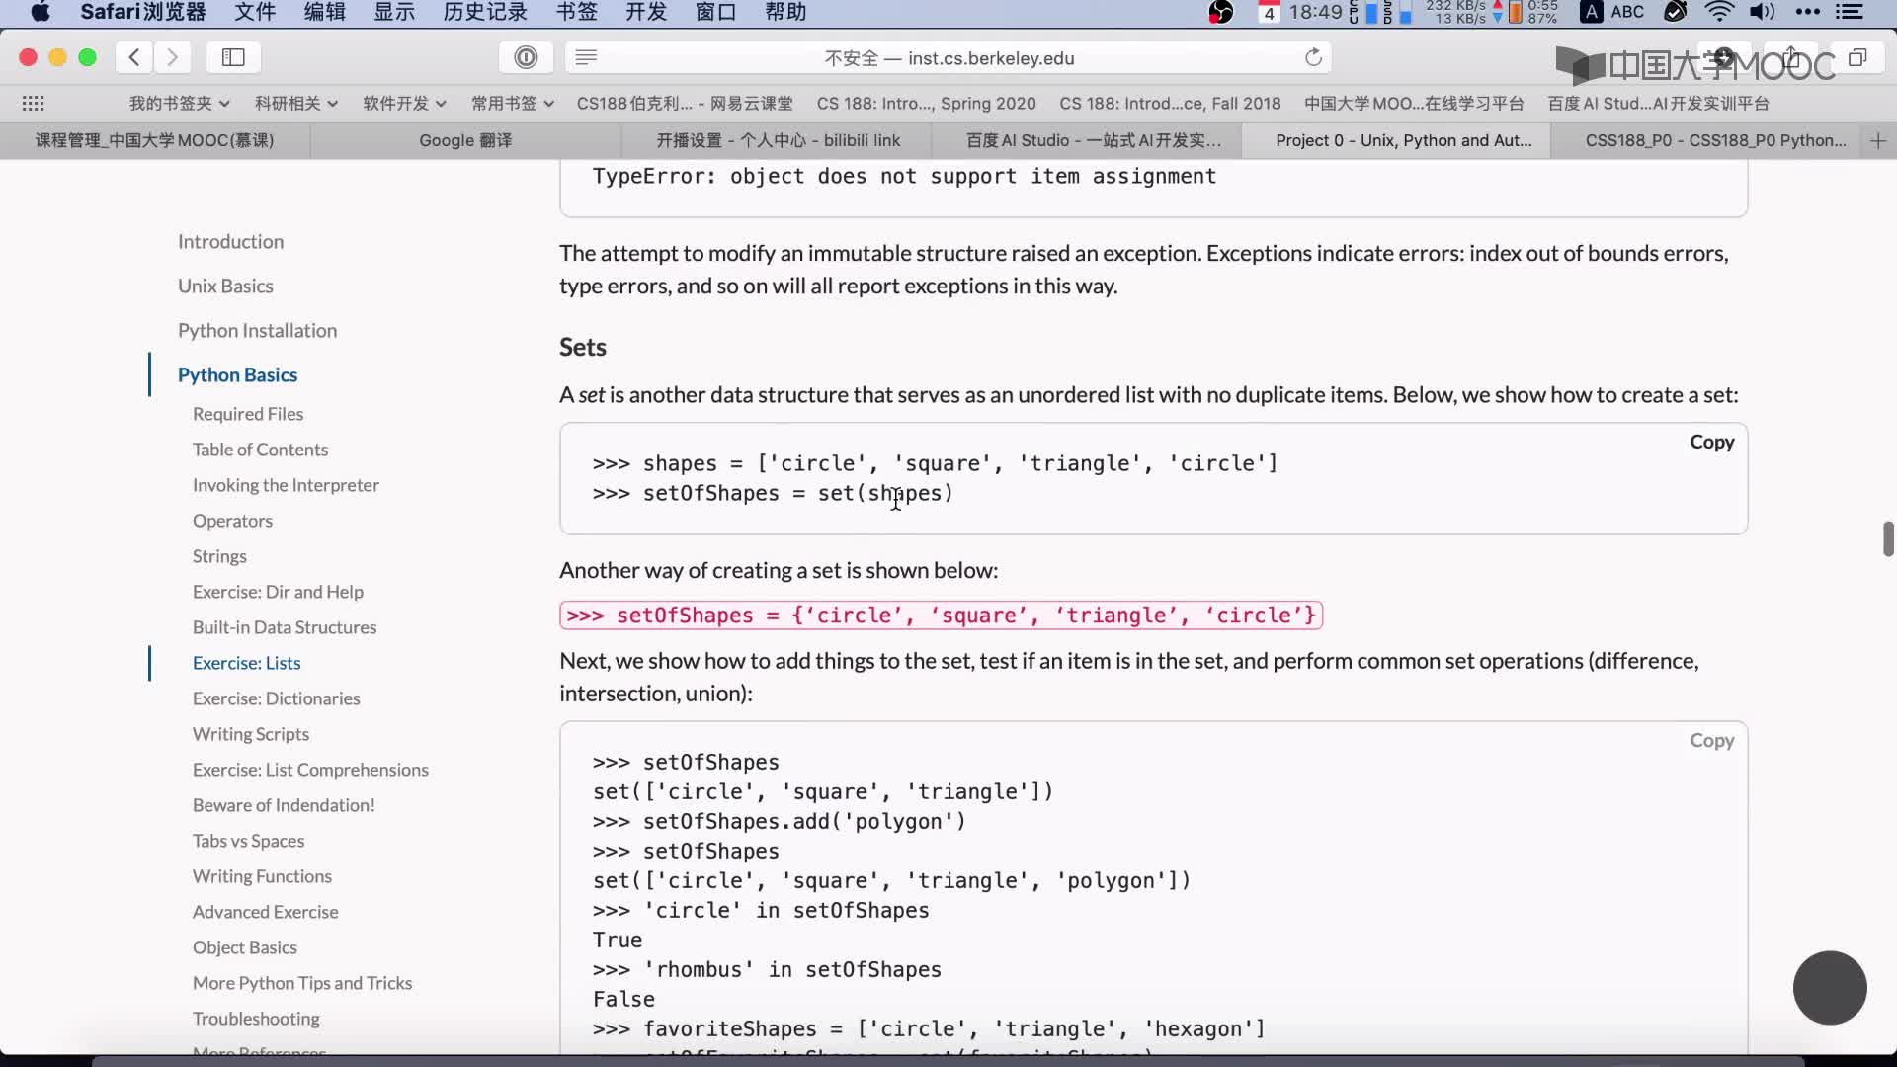Expand the 常用书签 bookmarks folder
Viewport: 1897px width, 1067px height.
(x=512, y=103)
